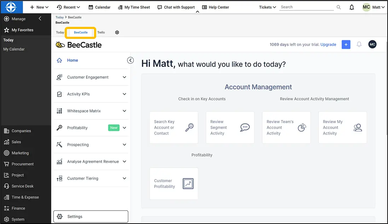Click the blue plus button
Viewport: 388px width, 224px height.
click(346, 45)
